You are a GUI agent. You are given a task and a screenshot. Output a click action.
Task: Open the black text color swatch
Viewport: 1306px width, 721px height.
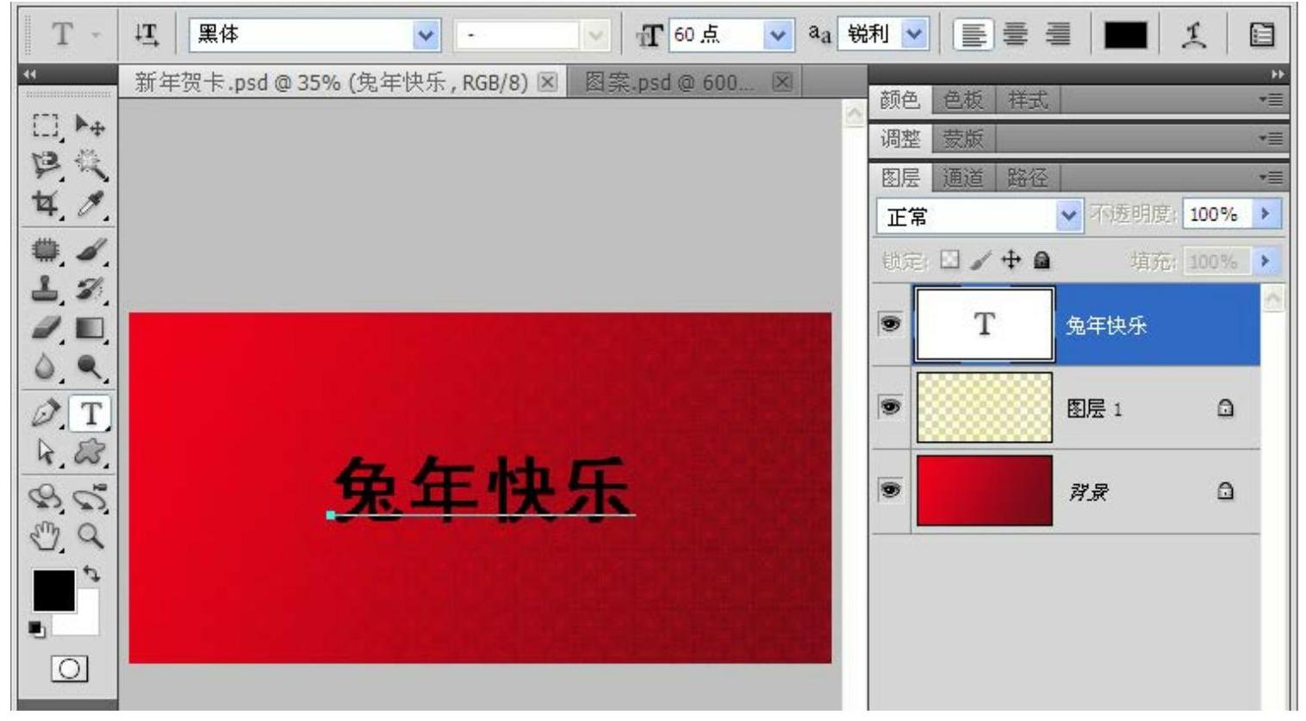pyautogui.click(x=1125, y=34)
